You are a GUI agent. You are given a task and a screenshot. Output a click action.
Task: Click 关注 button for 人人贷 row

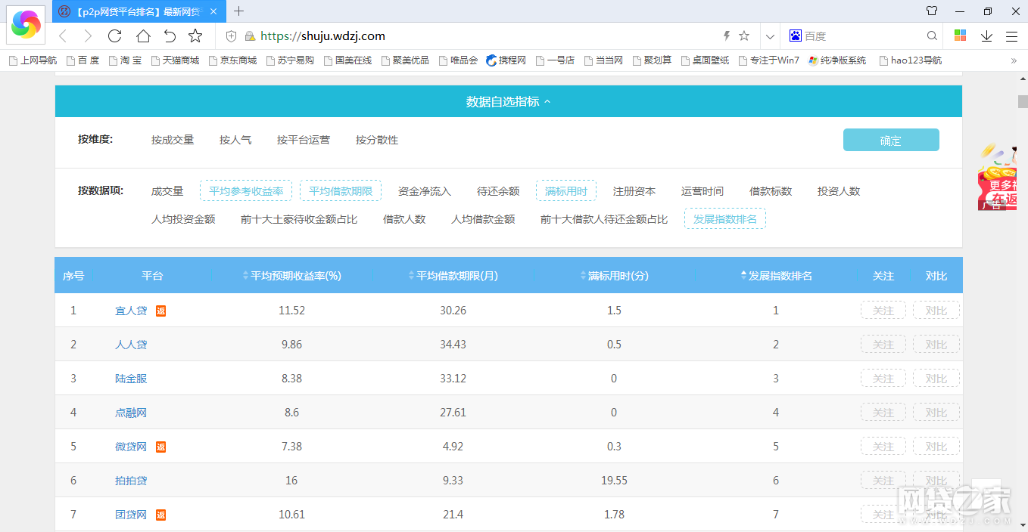[883, 345]
